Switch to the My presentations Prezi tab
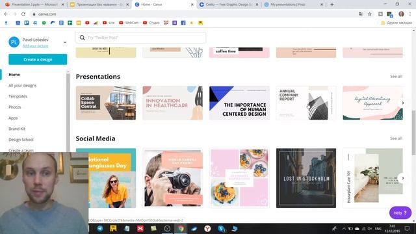The image size is (416, 234). (x=293, y=5)
